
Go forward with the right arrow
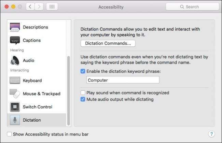click(39, 7)
